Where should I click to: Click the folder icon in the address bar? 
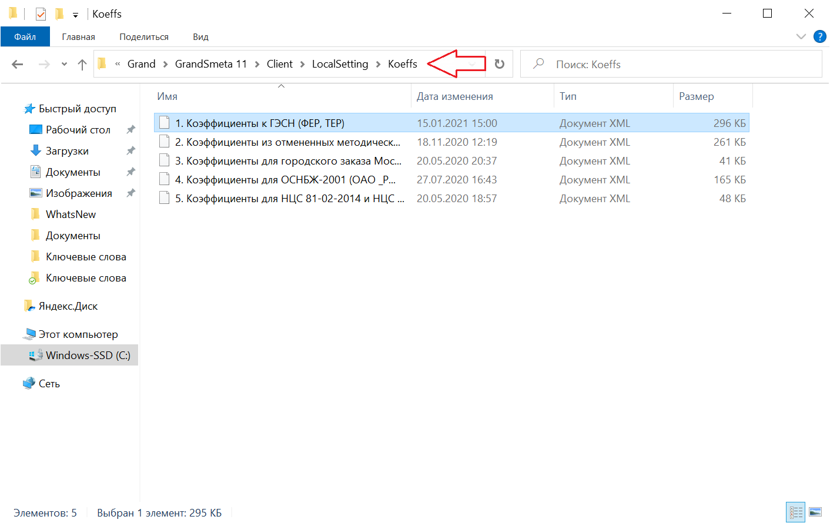102,63
